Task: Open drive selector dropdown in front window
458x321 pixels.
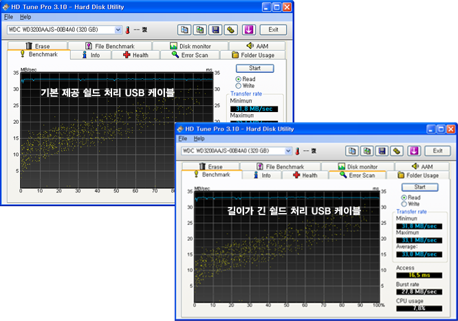Action: point(288,151)
